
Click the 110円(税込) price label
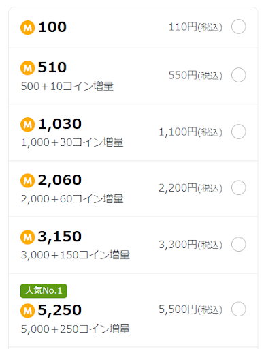pyautogui.click(x=195, y=27)
